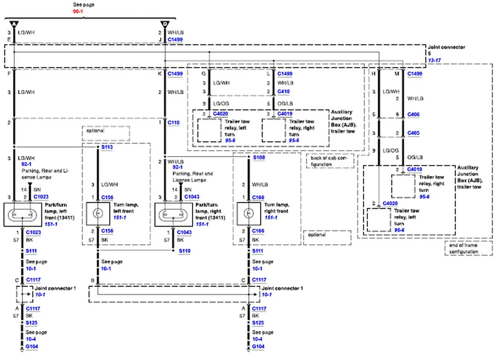Screen dimensions: 497x354
Task: Click C166 link at pin 2 BK wire
Action: click(x=258, y=231)
